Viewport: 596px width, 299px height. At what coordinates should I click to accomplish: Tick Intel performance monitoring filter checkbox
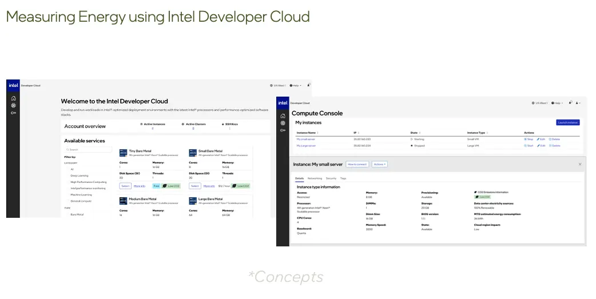[x=69, y=188]
